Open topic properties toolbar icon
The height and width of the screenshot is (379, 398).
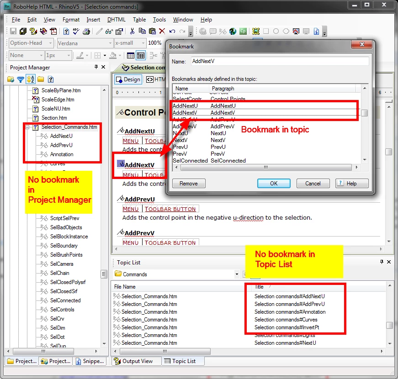click(x=119, y=31)
